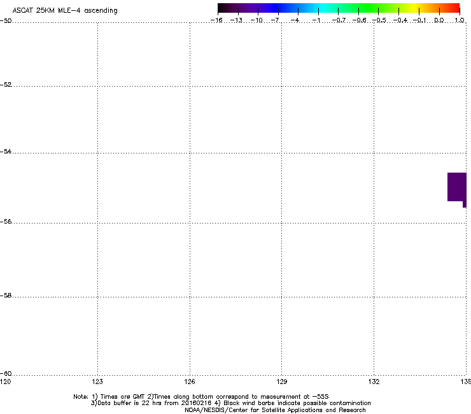Screen dimensions: 471x414
Task: Click the 'ASCAT 25KM MLE-4 ascending' title text
Action: pyautogui.click(x=65, y=11)
